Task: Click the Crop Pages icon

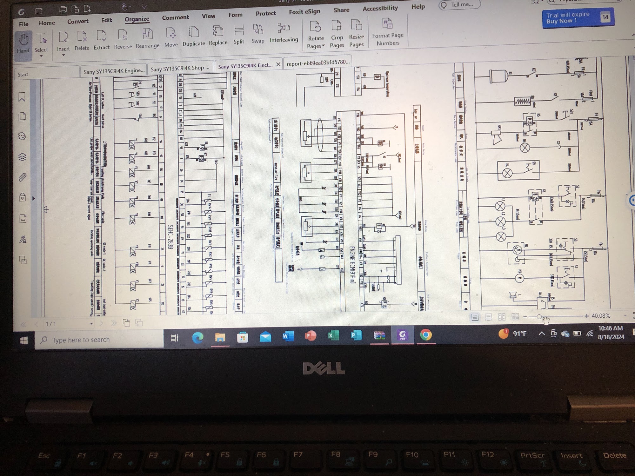Action: [337, 26]
